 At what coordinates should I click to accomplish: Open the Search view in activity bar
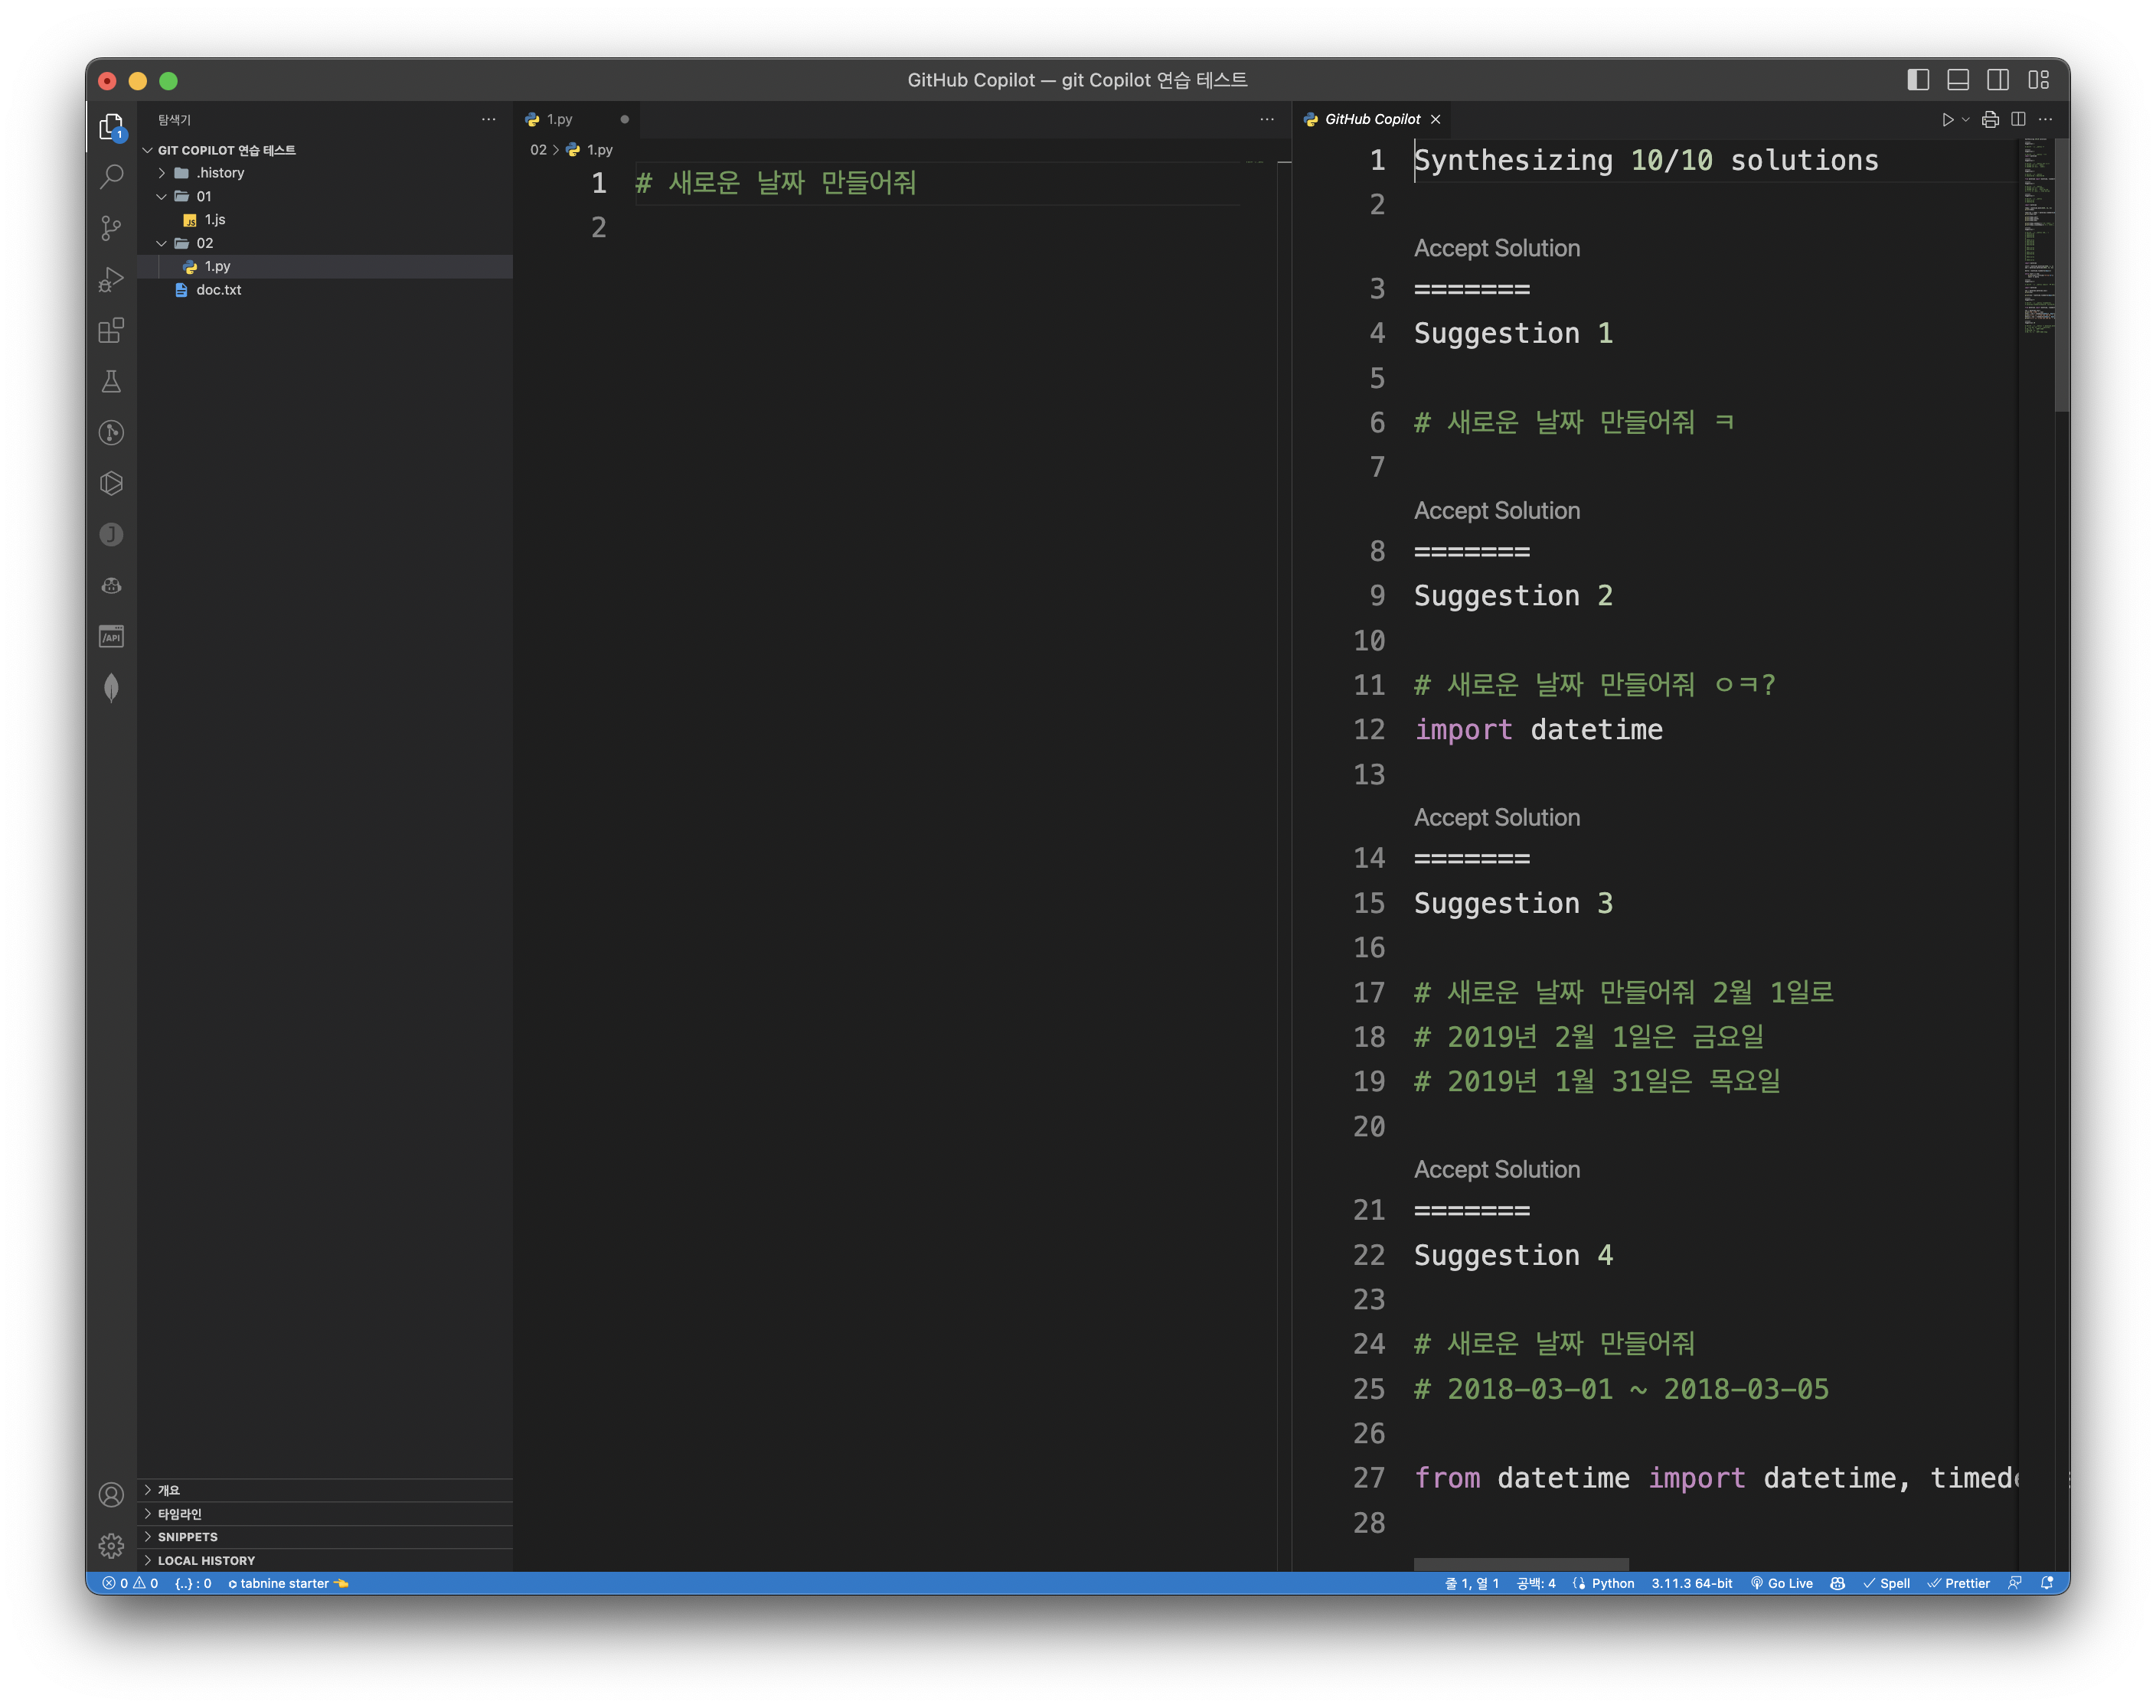coord(111,177)
